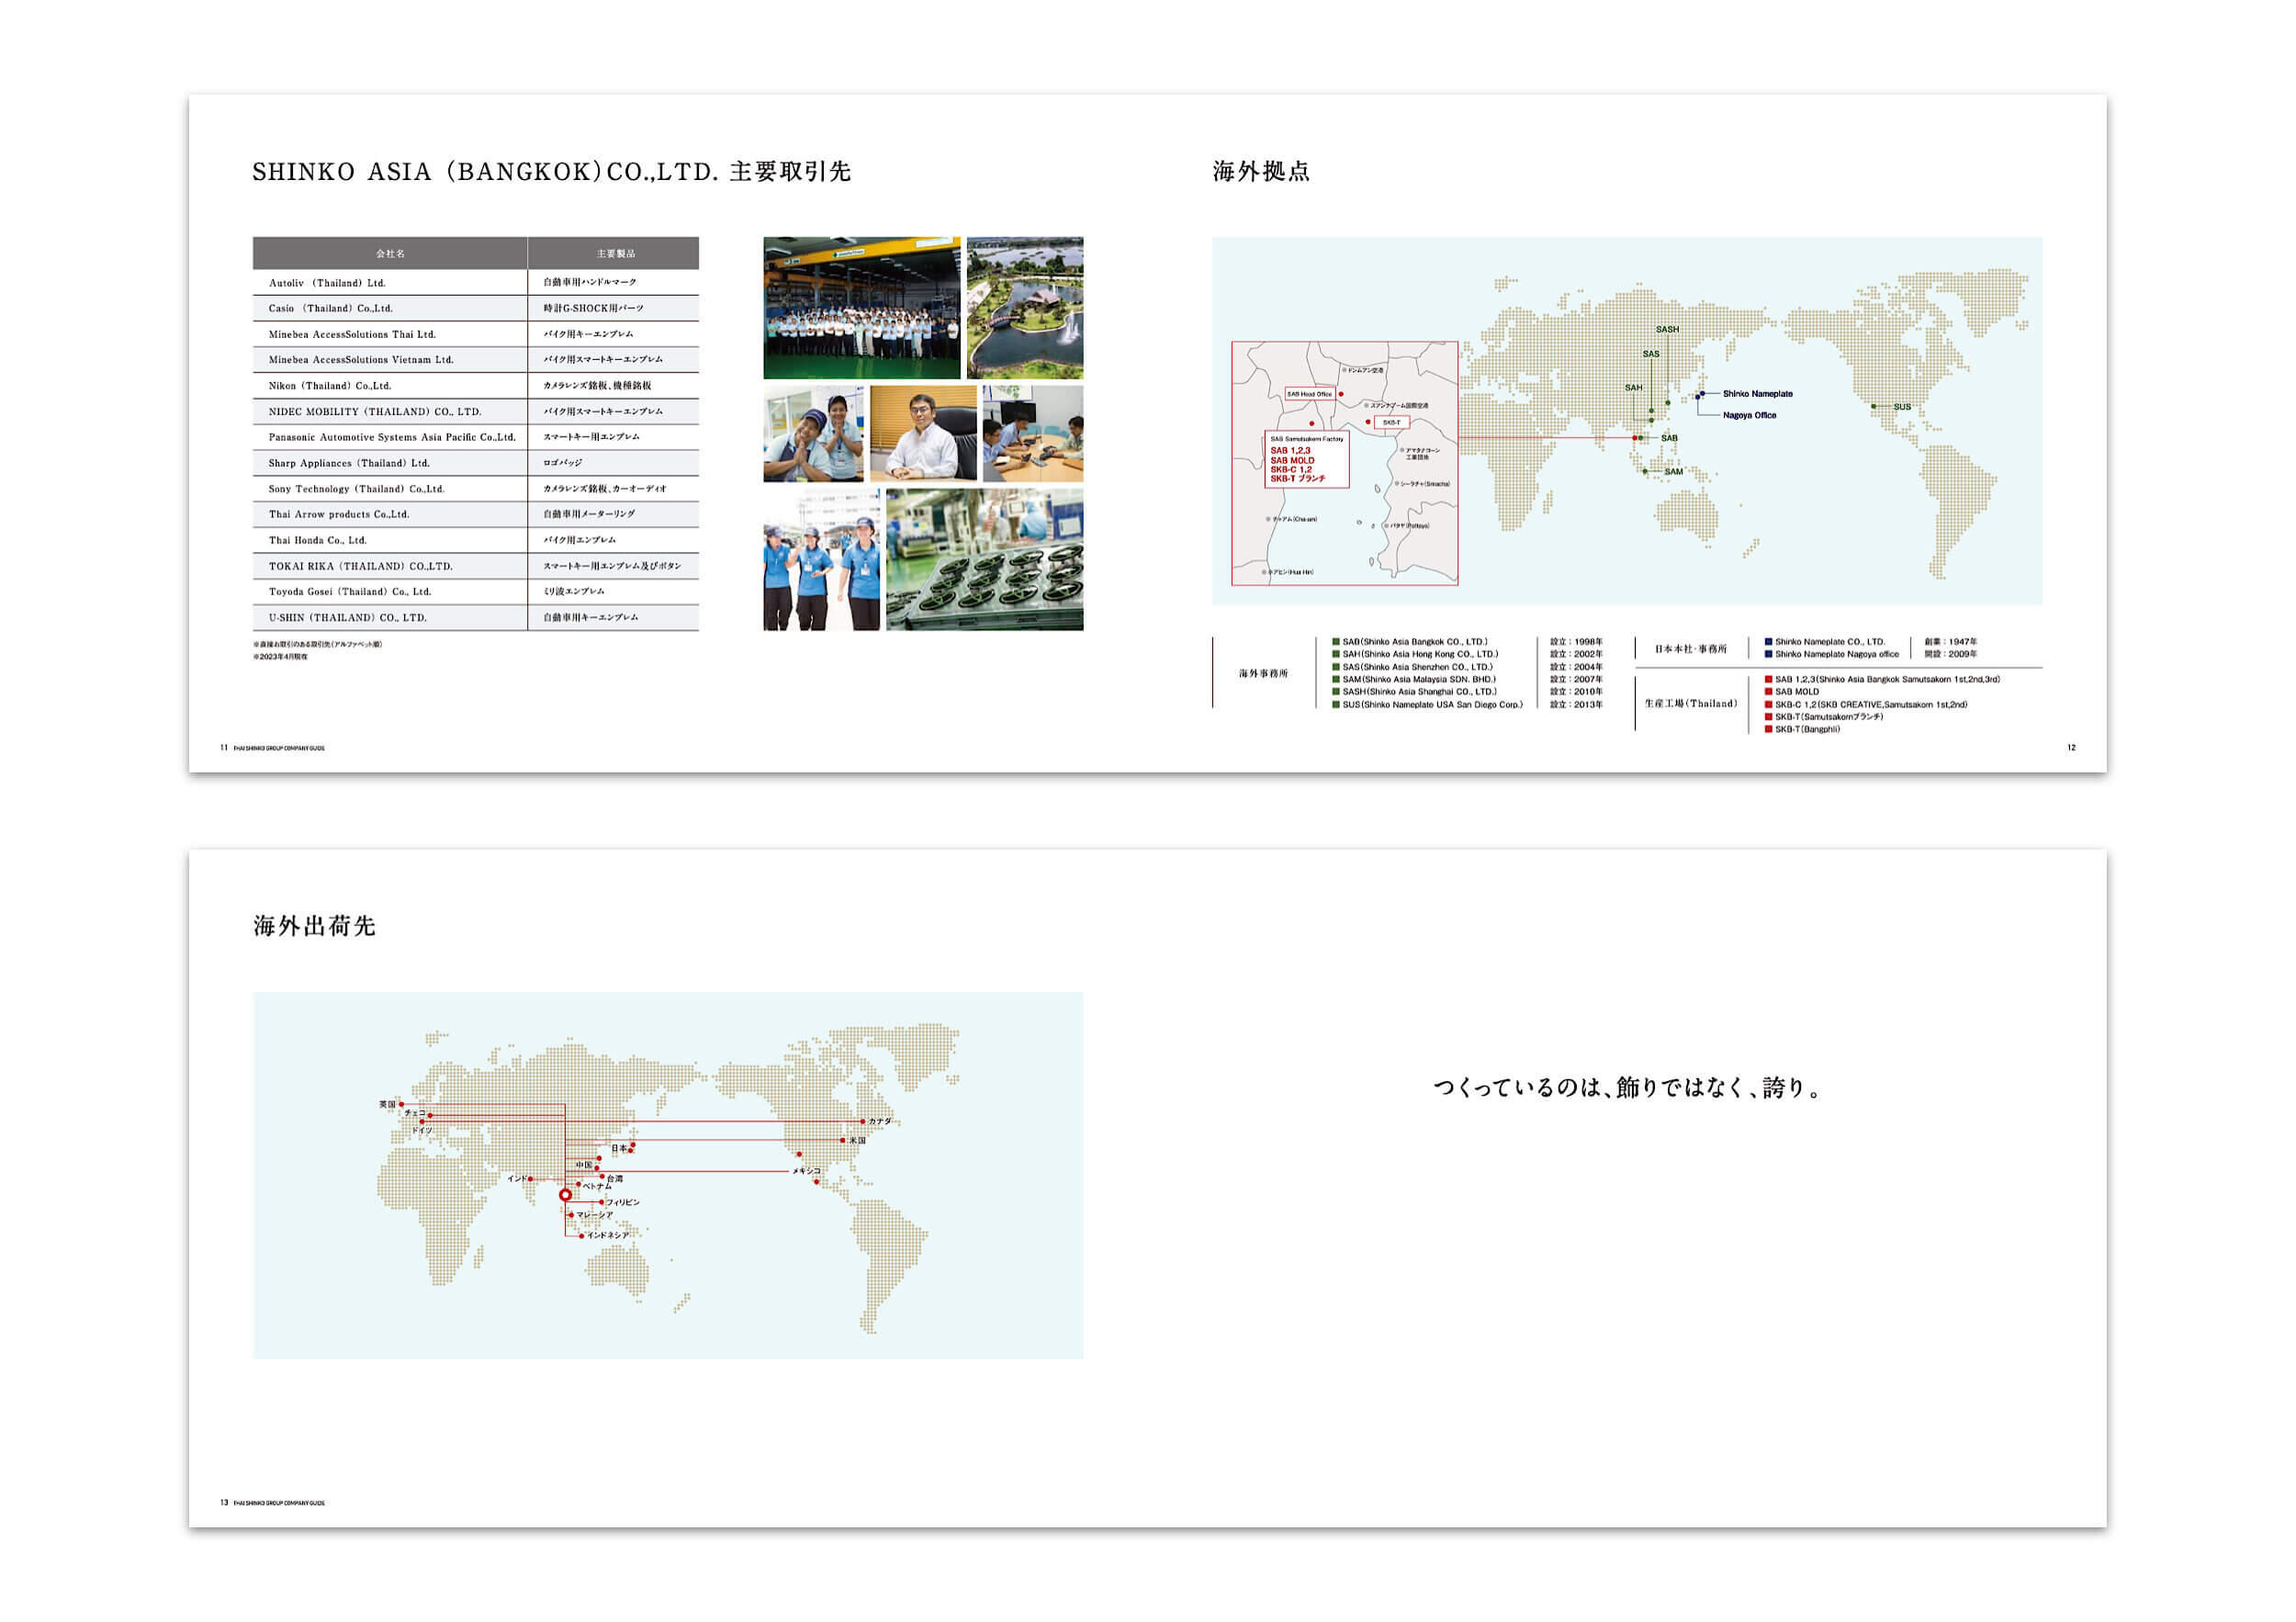Screen dimensions: 2296x1622
Task: Click the 'インドネシア' destination label on shipping map
Action: coord(608,1236)
